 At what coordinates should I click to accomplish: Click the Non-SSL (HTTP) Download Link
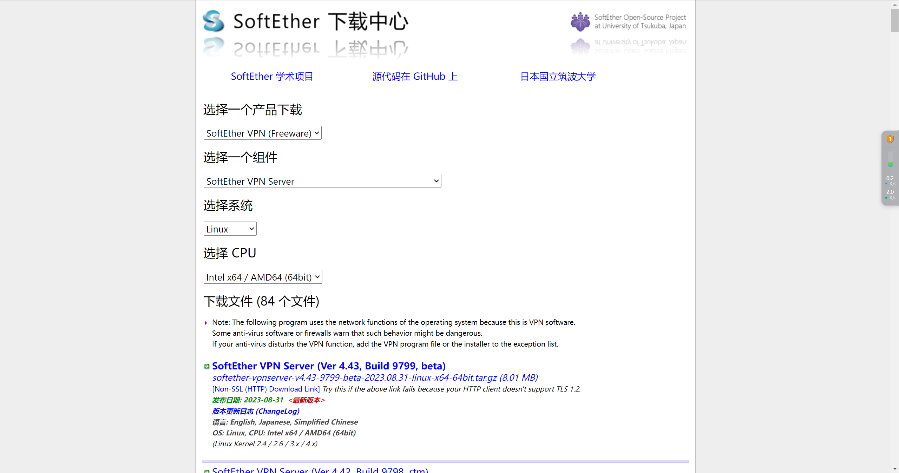(266, 389)
